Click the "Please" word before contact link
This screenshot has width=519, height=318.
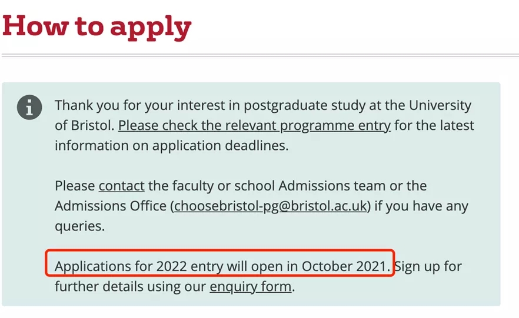(75, 186)
